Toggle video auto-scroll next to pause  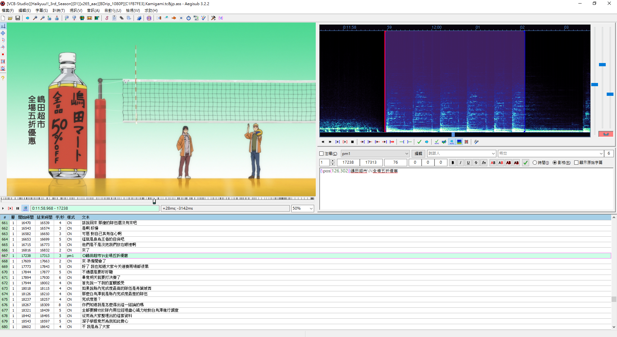[25, 208]
